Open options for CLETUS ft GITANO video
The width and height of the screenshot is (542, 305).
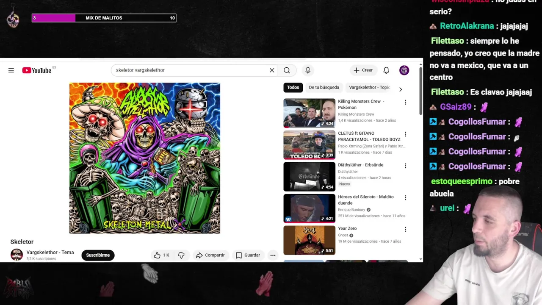pyautogui.click(x=405, y=134)
